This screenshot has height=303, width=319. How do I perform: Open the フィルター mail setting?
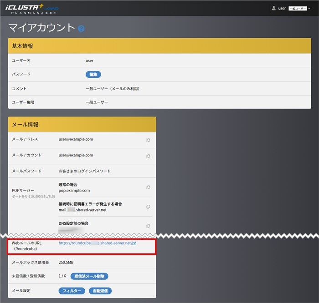(x=72, y=291)
